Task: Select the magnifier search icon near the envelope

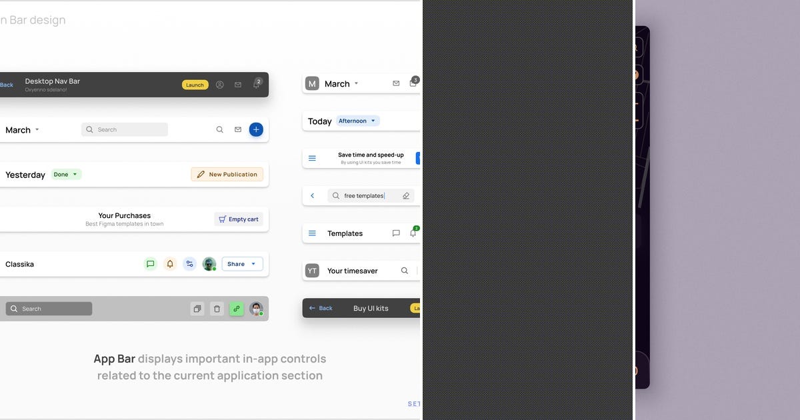Action: click(220, 129)
